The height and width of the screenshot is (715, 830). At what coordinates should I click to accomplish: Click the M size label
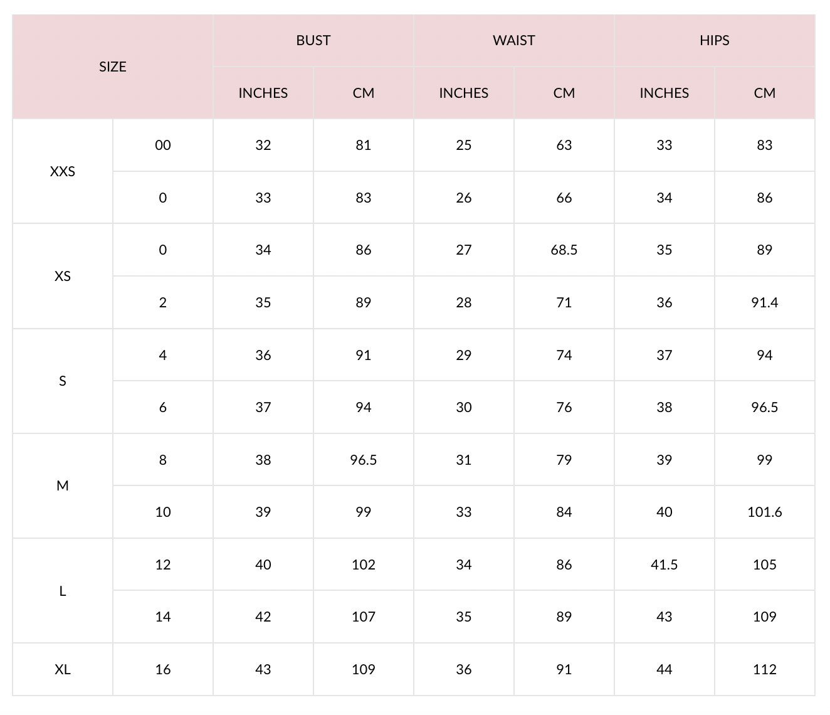[63, 485]
